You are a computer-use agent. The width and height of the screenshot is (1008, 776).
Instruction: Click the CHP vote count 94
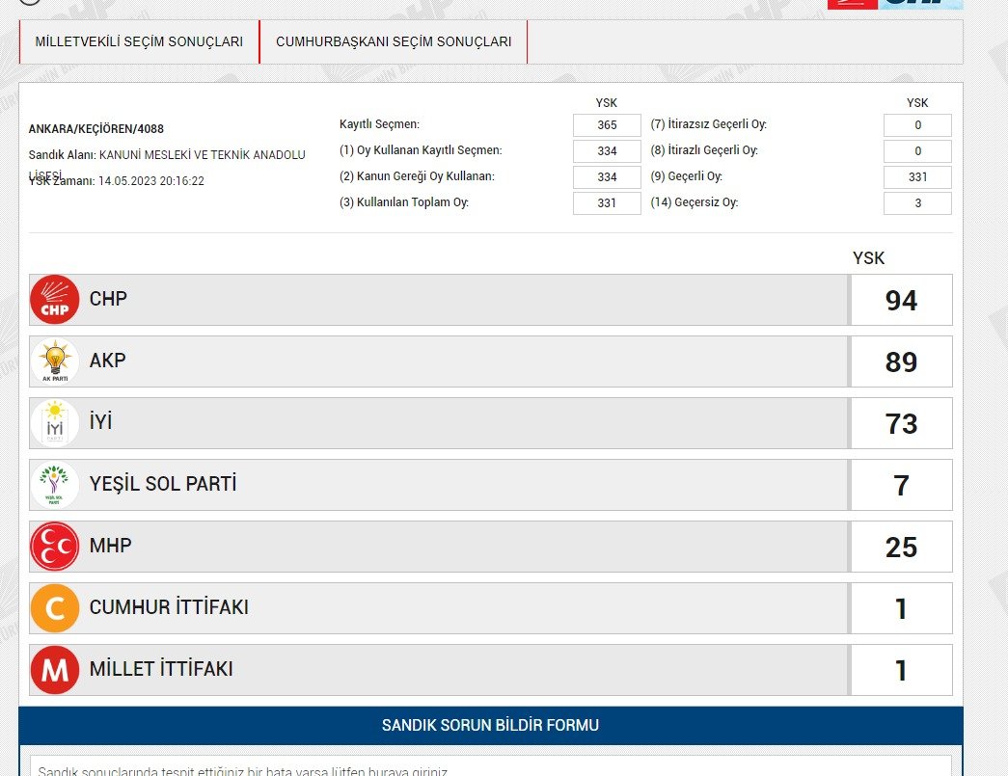(901, 300)
